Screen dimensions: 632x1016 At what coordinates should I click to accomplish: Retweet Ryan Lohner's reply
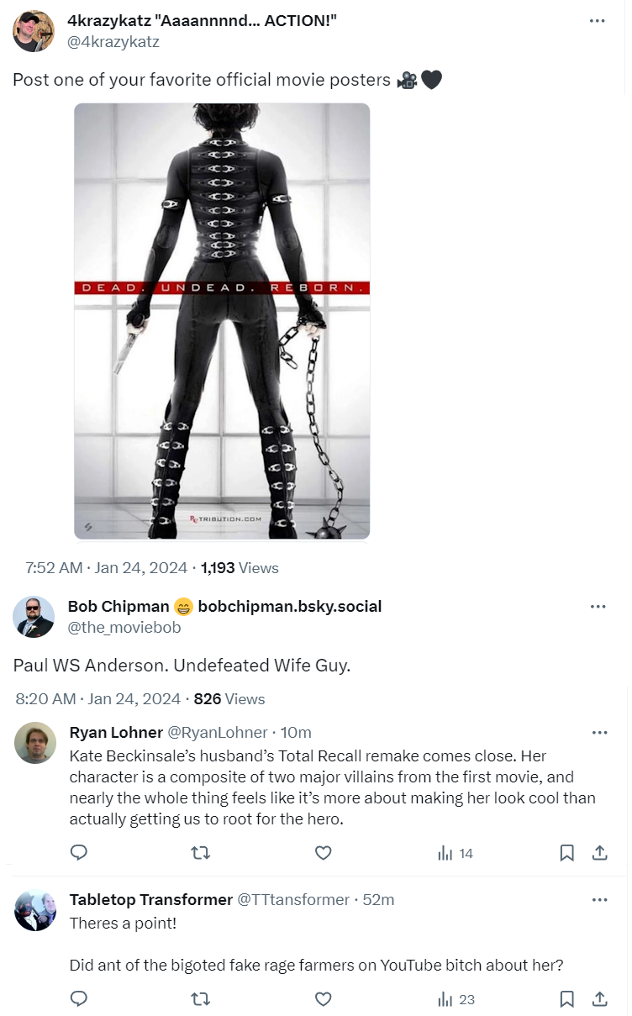point(201,853)
